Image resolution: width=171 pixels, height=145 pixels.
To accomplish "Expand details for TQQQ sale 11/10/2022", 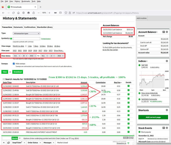I will click(x=129, y=86).
